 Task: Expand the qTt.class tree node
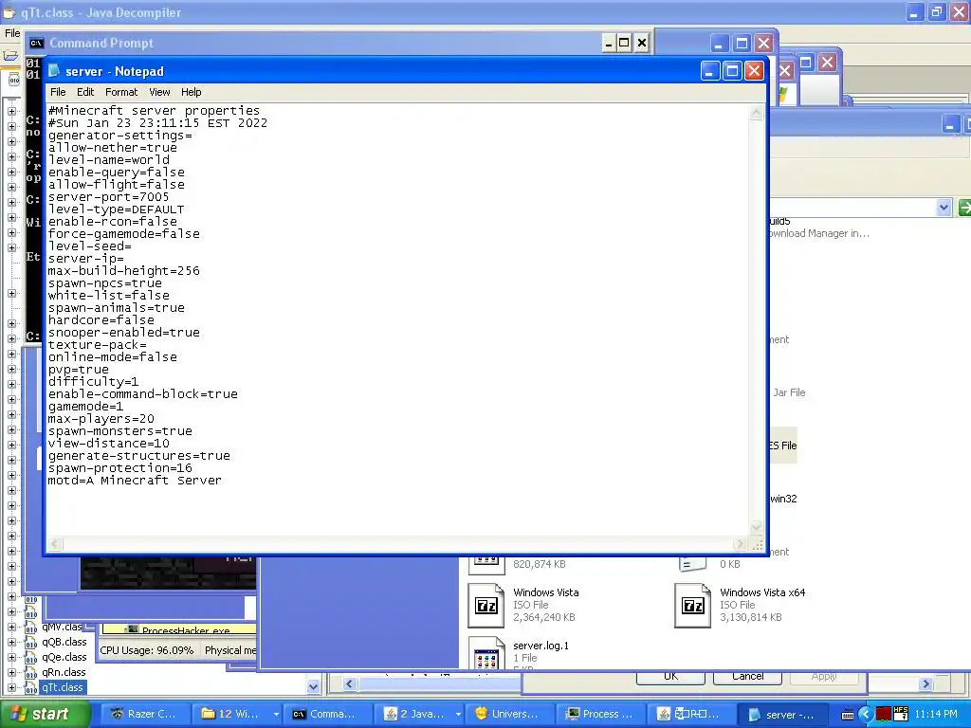pos(11,687)
